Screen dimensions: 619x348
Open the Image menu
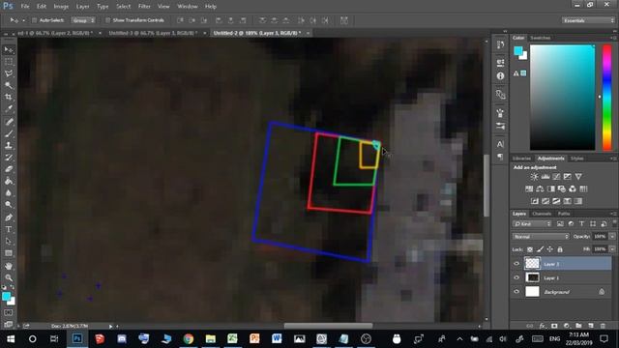[x=61, y=7]
